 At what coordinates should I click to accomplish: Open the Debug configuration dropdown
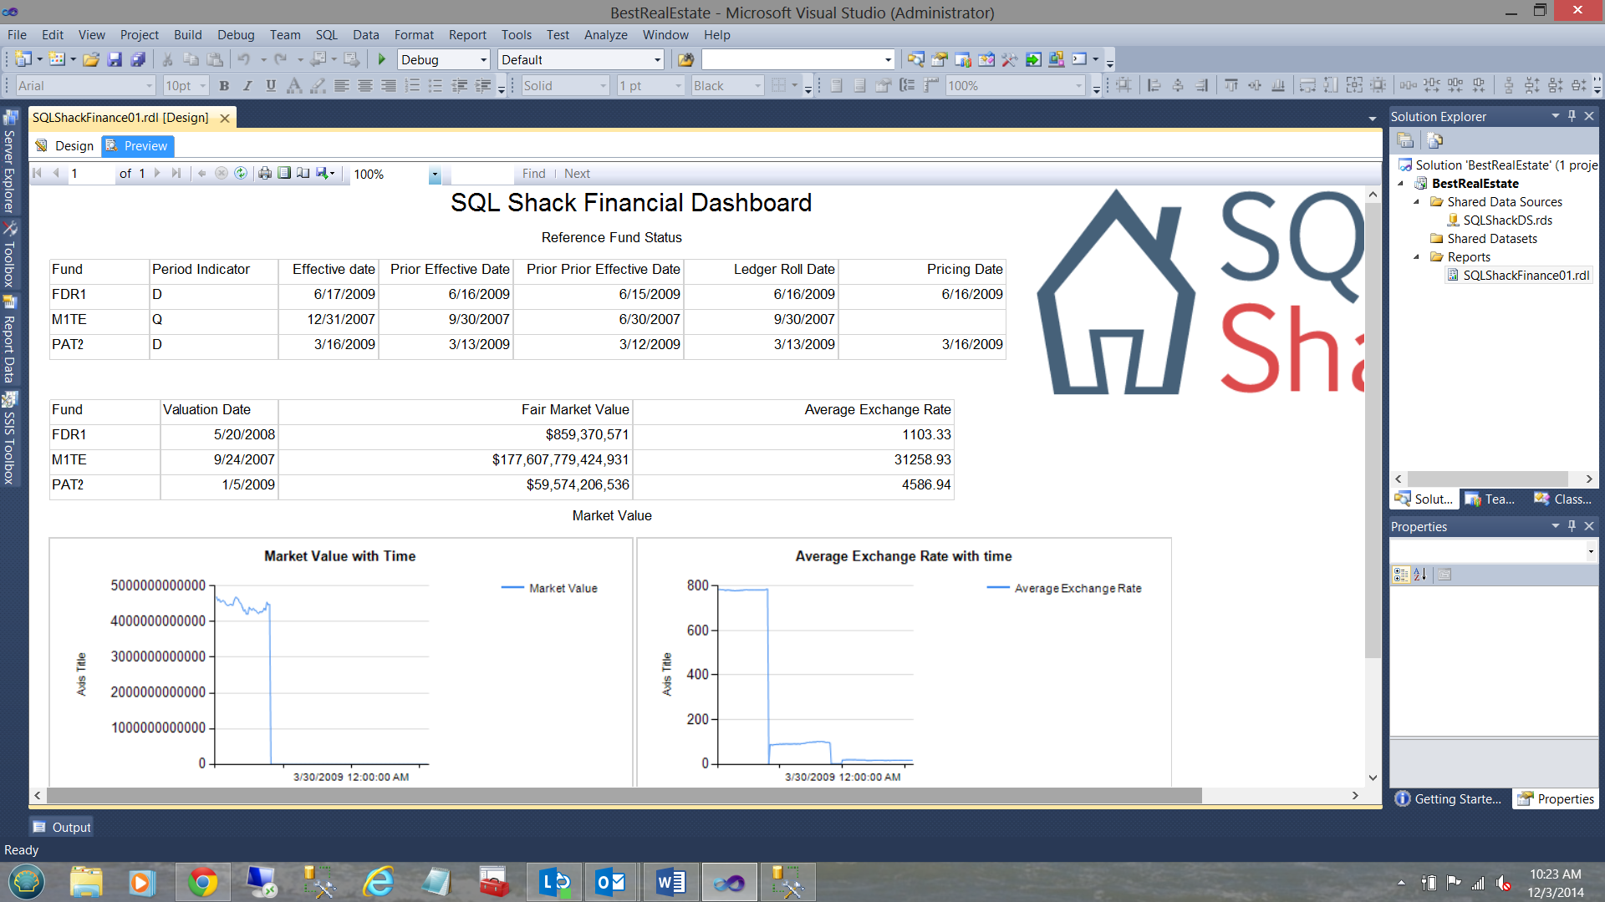(483, 60)
